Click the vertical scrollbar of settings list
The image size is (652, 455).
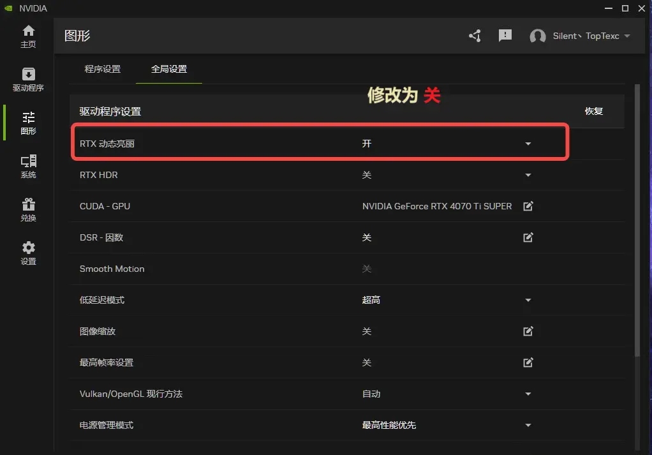coord(637,220)
